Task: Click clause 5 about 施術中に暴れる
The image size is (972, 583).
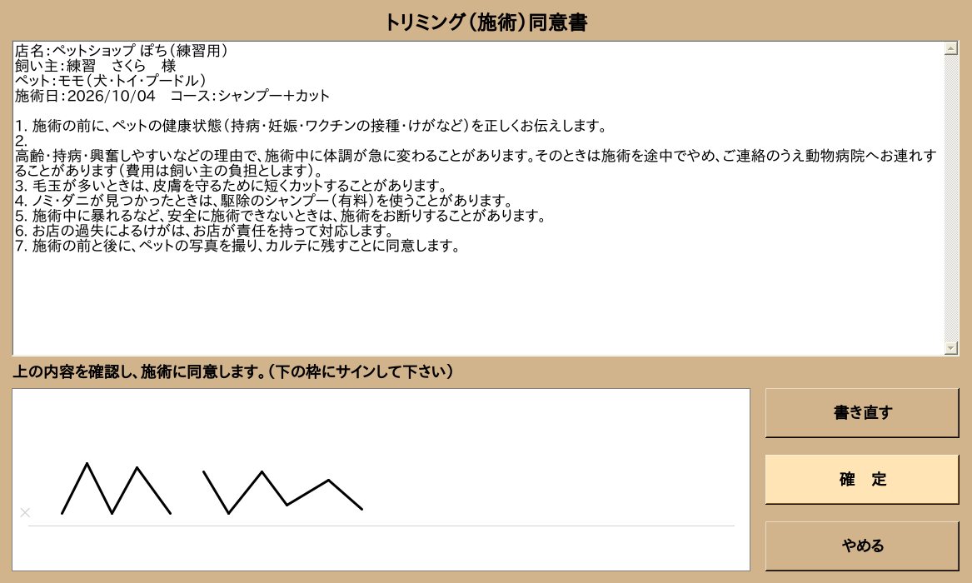Action: point(280,216)
